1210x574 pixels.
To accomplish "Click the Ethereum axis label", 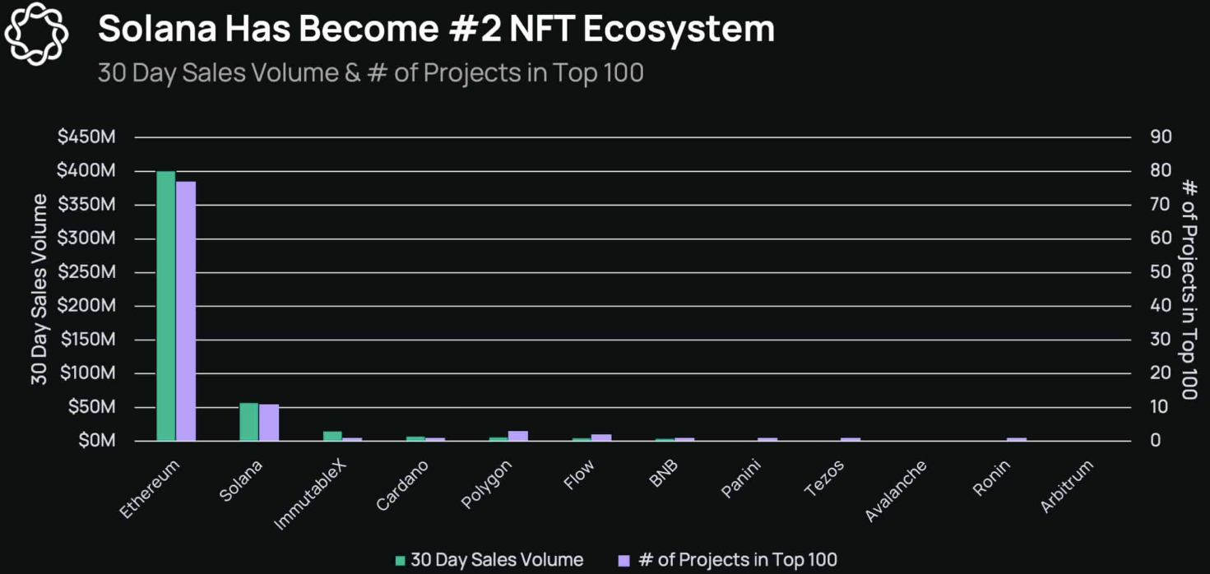I will point(149,488).
